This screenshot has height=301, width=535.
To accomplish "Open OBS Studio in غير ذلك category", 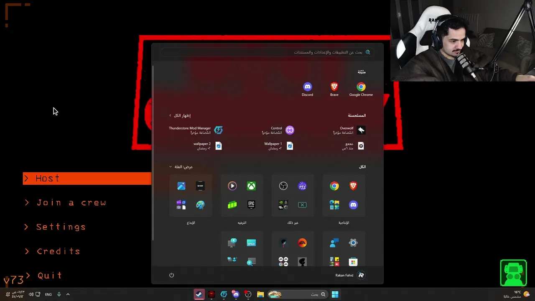I will pos(283,186).
